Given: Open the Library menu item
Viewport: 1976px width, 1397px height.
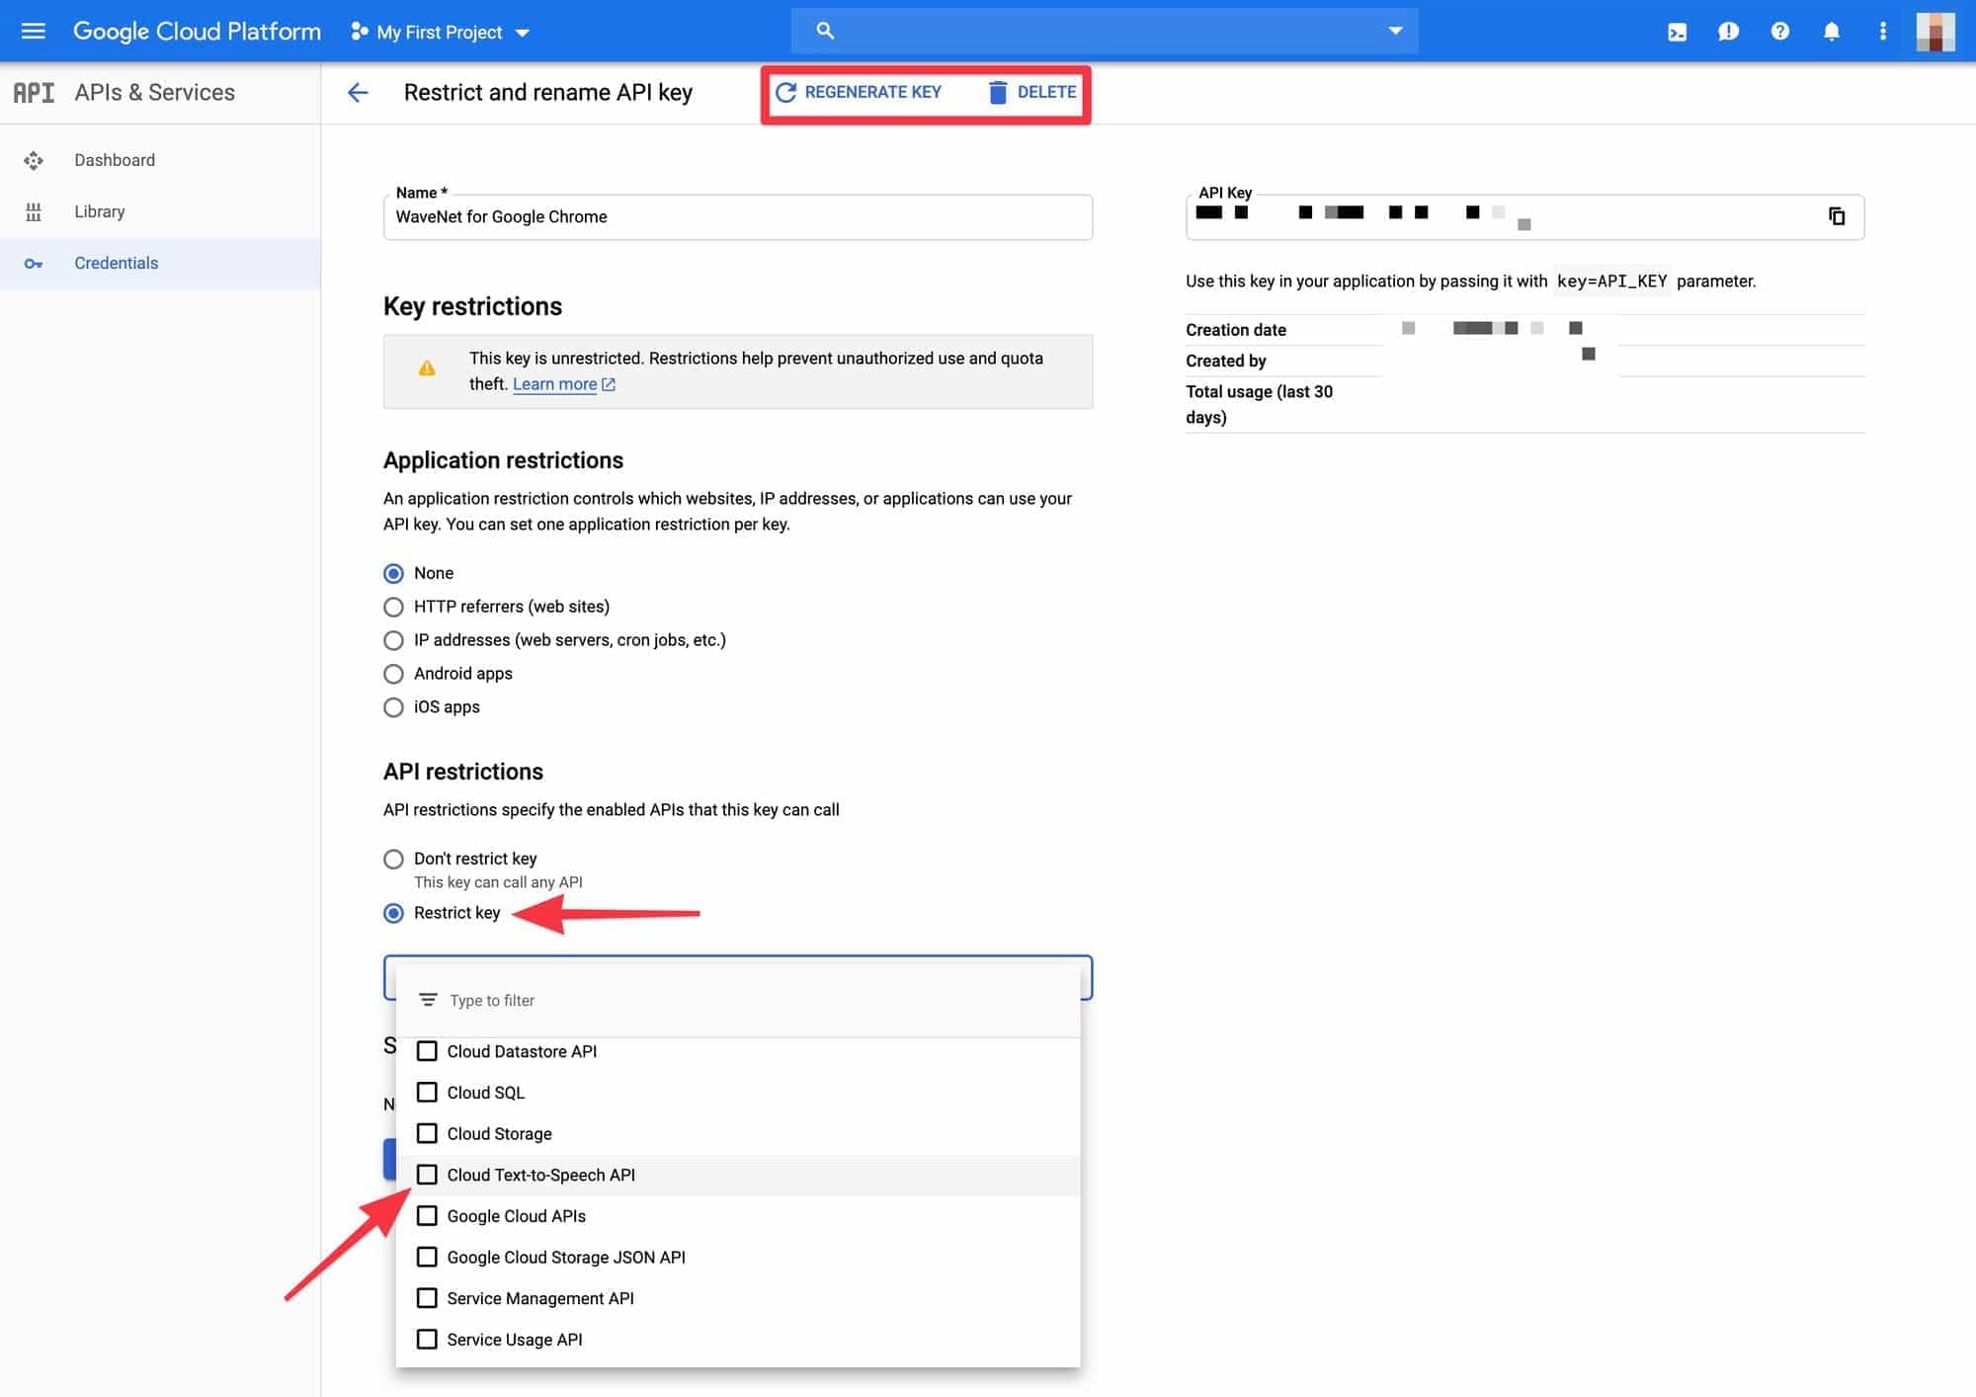Looking at the screenshot, I should tap(160, 211).
